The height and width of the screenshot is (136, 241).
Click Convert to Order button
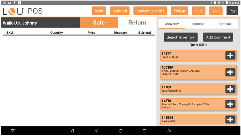(x=150, y=11)
